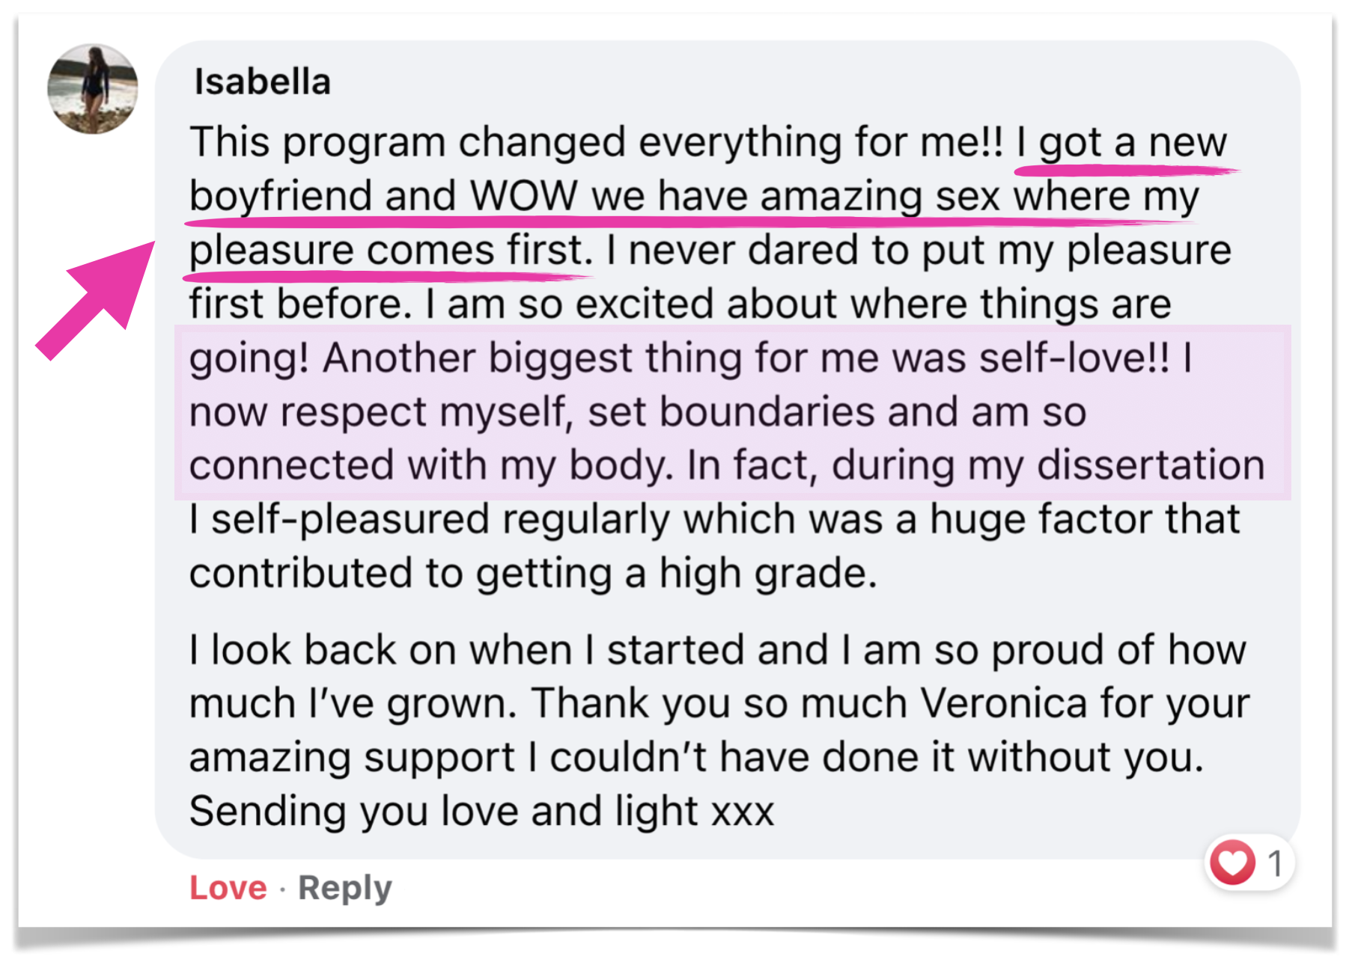Open the Isabella commenter name
This screenshot has width=1352, height=971.
pyautogui.click(x=262, y=82)
